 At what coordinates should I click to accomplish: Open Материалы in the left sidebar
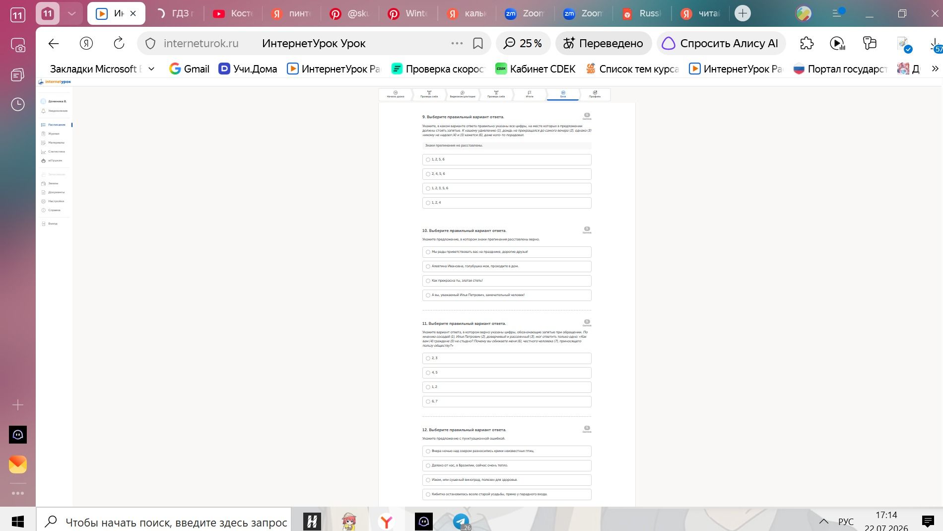coord(53,143)
